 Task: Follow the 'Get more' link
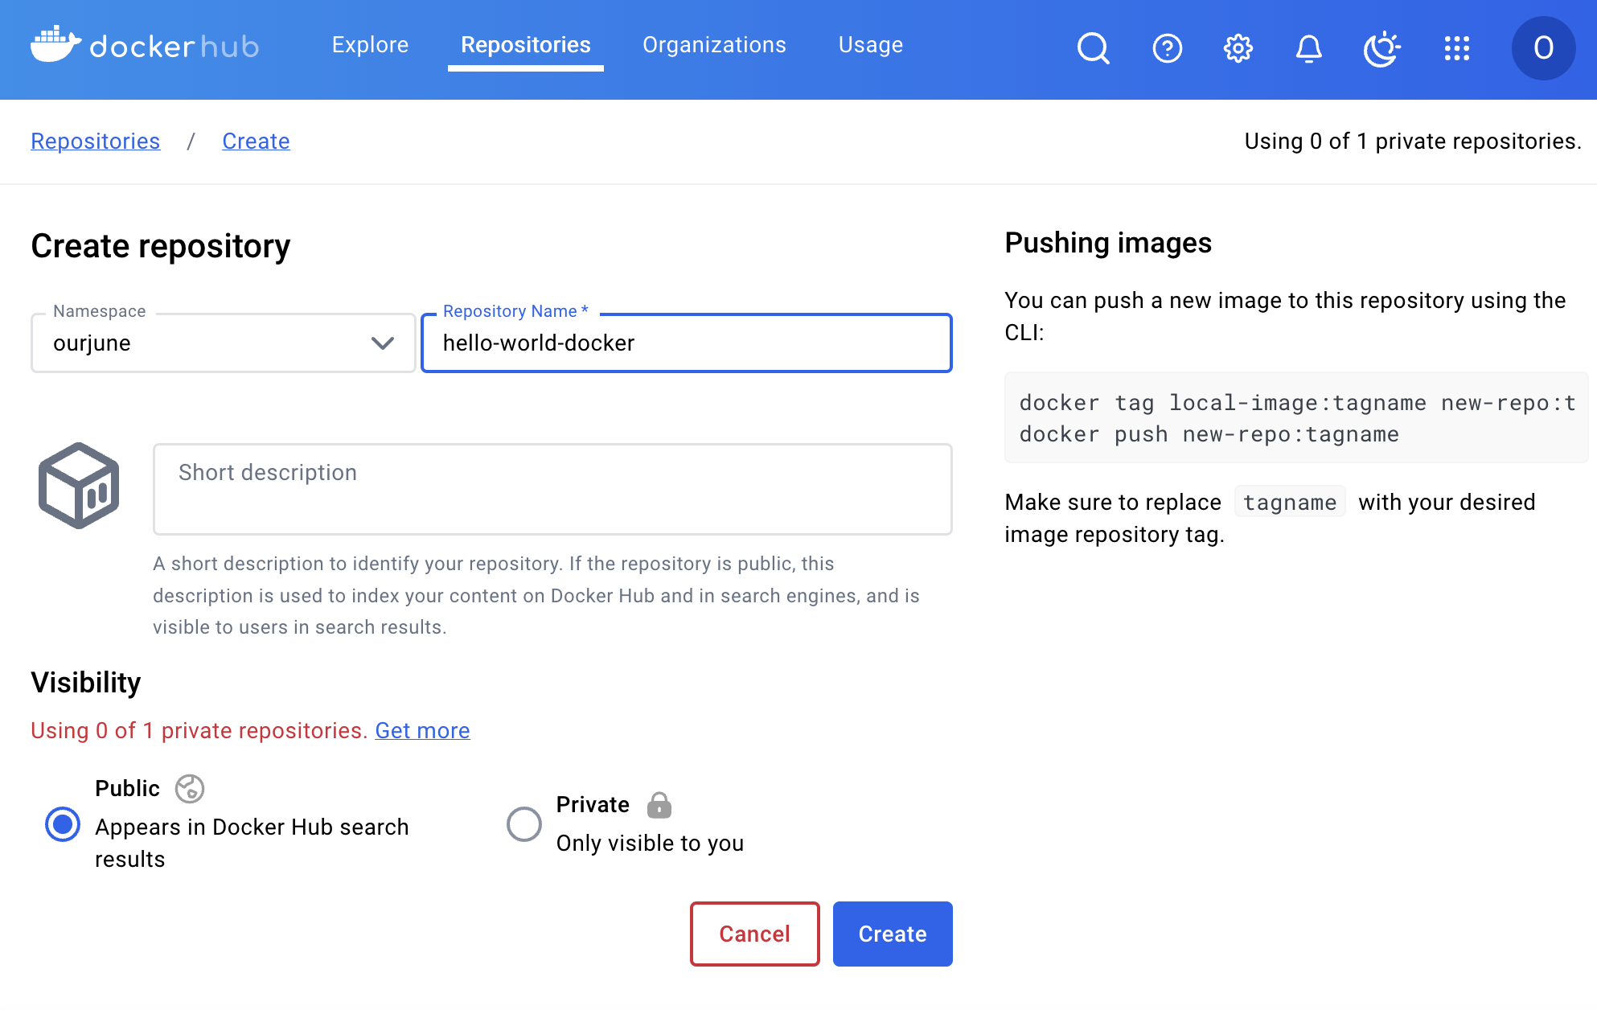[422, 730]
